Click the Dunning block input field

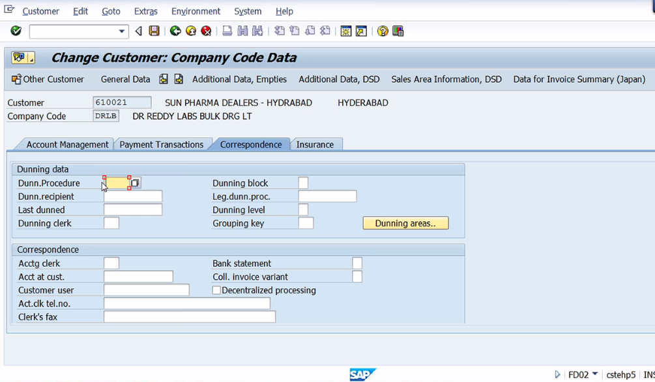pyautogui.click(x=303, y=183)
